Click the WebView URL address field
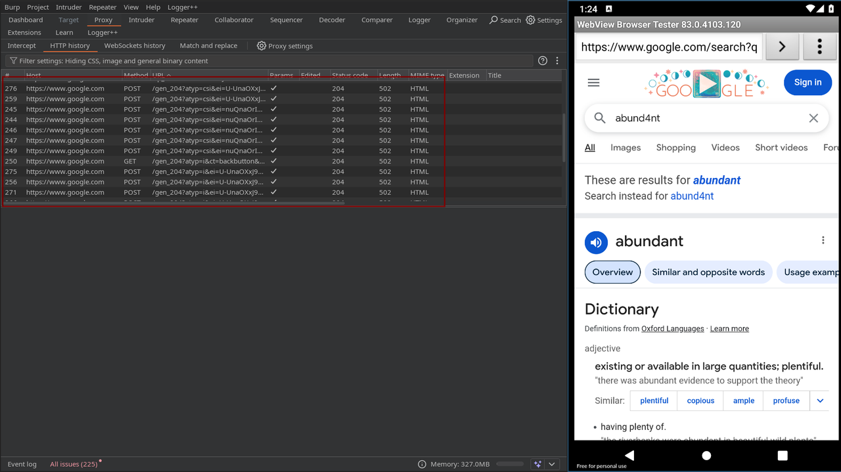Viewport: 841px width, 472px height. click(669, 47)
